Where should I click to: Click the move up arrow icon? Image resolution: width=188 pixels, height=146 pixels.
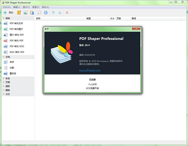[x=53, y=13]
